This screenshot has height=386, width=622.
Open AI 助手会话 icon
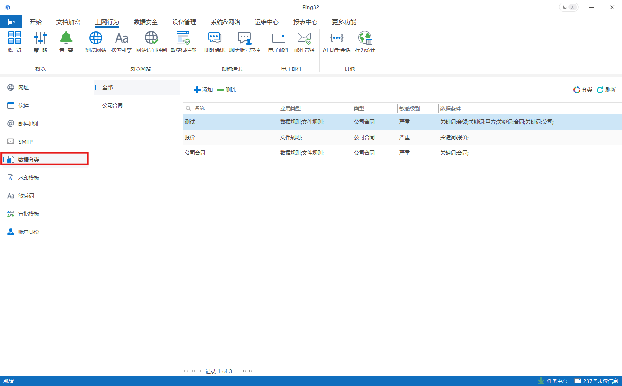coord(337,42)
